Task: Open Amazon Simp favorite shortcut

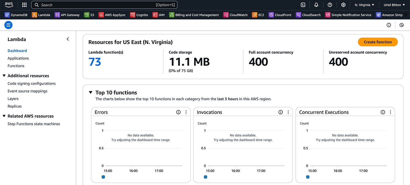Action: [x=389, y=15]
